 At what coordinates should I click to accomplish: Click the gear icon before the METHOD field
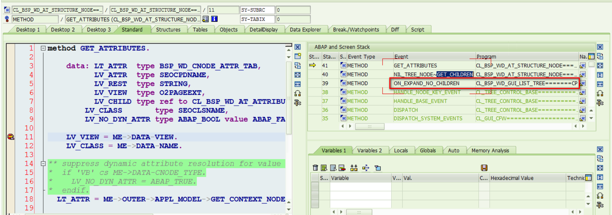pyautogui.click(x=7, y=19)
